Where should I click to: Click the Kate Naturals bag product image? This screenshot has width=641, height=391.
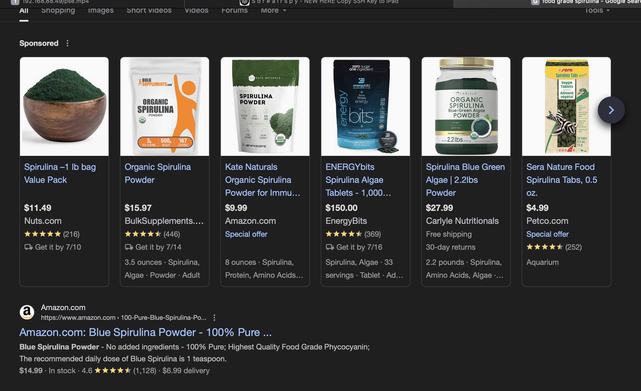(x=265, y=107)
